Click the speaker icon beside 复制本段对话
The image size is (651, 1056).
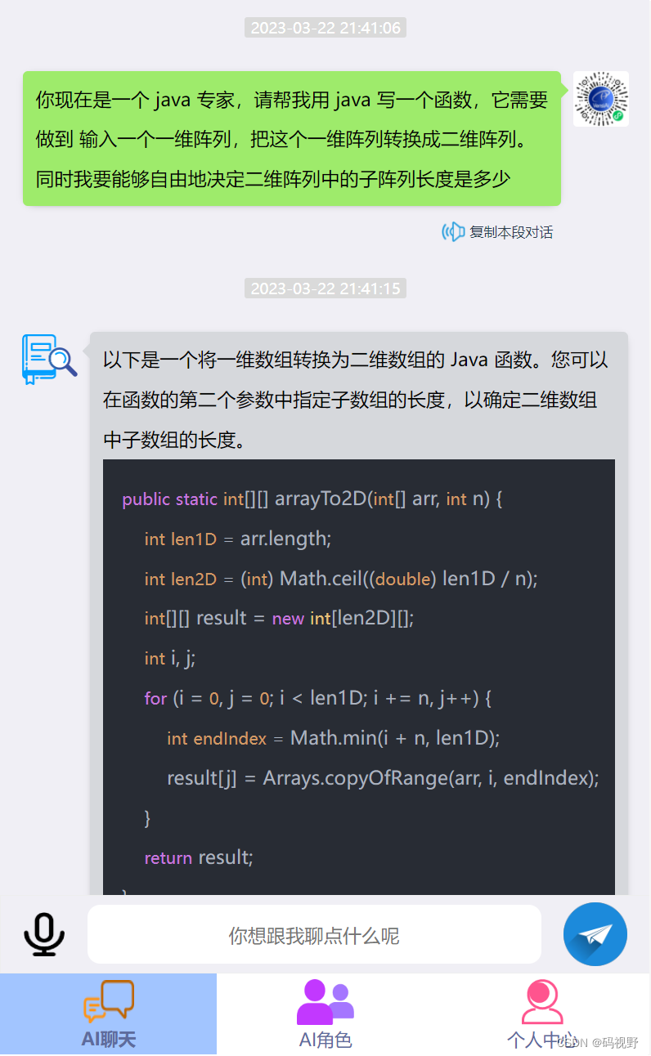[453, 231]
